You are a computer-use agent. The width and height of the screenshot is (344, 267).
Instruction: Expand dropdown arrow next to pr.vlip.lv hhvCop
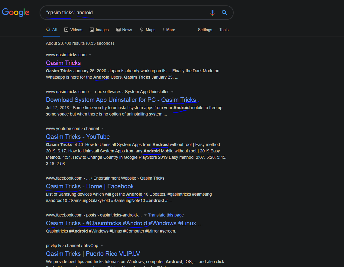pyautogui.click(x=102, y=246)
